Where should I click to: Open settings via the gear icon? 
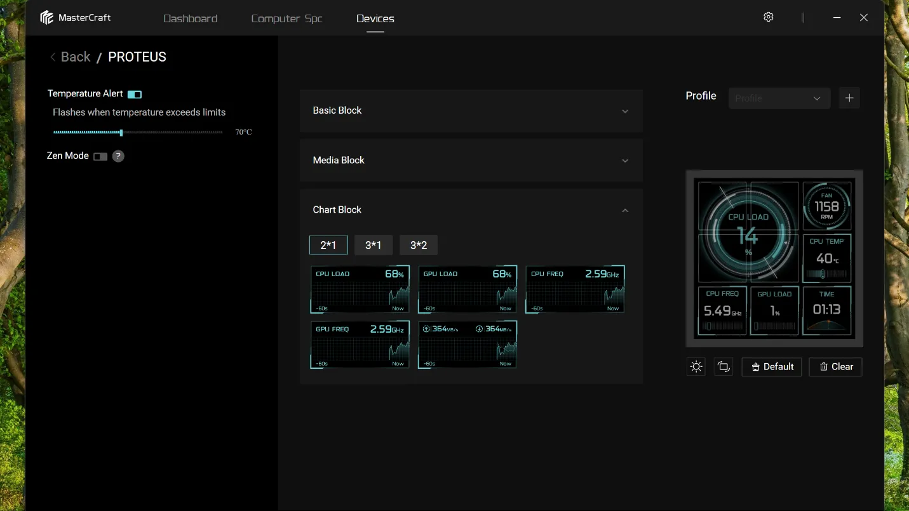point(769,17)
